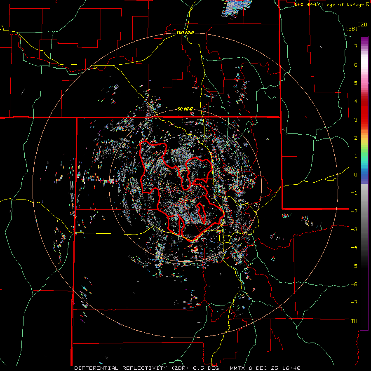
Task: Click the -5 value on the scale
Action: (x=354, y=266)
